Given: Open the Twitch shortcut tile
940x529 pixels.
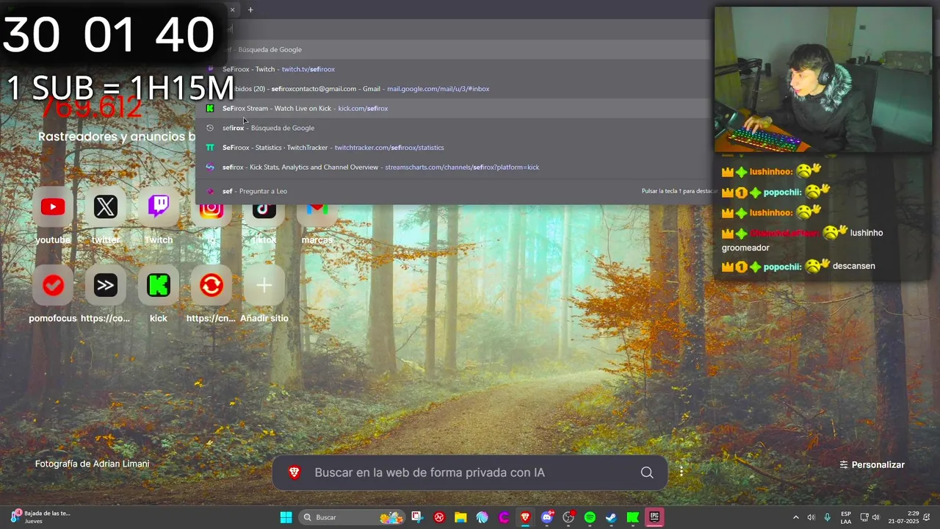Looking at the screenshot, I should pyautogui.click(x=159, y=208).
